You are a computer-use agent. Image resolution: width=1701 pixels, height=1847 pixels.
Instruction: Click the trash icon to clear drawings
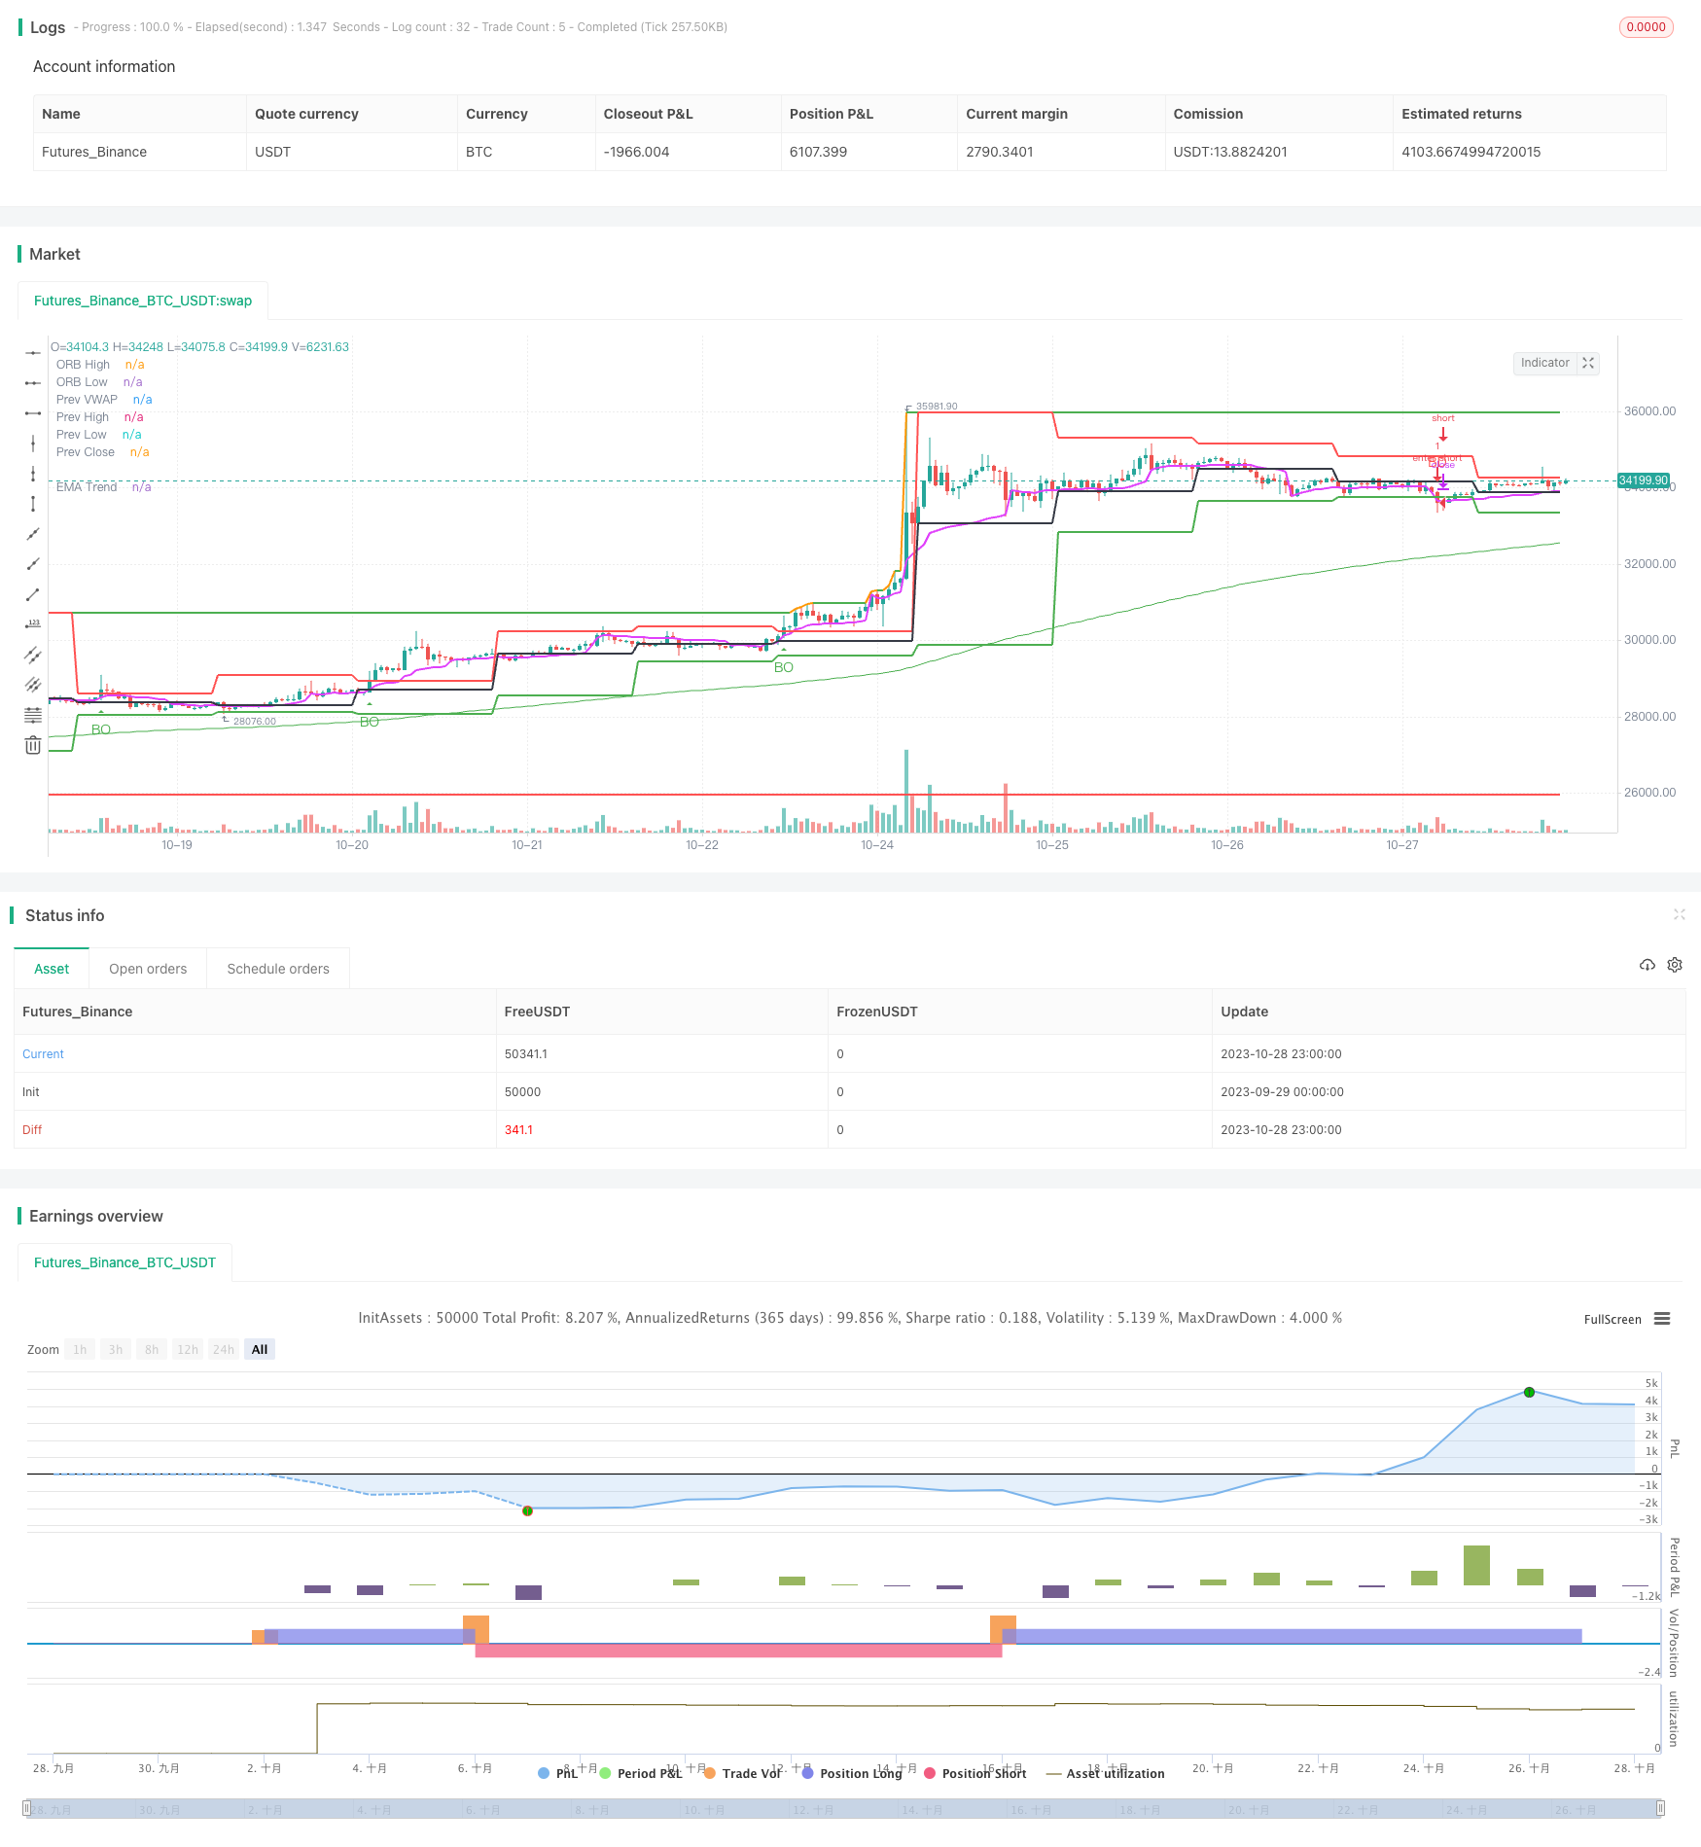pos(33,745)
